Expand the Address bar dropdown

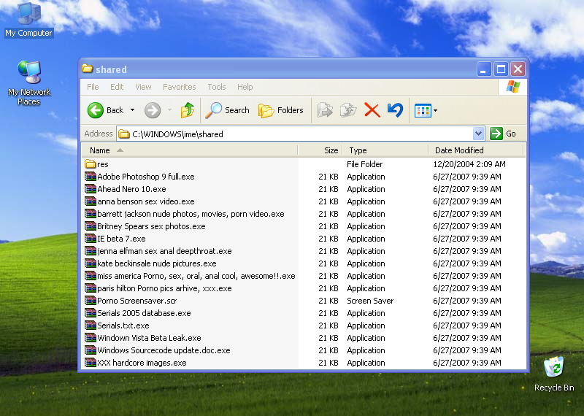click(479, 134)
